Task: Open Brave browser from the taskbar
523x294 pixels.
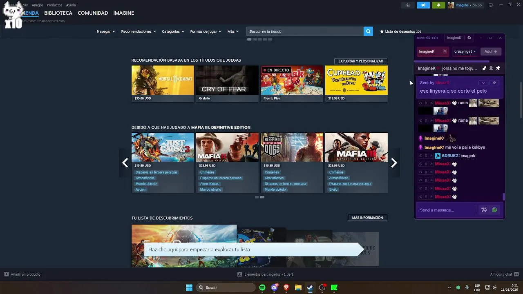Action: pos(286,287)
